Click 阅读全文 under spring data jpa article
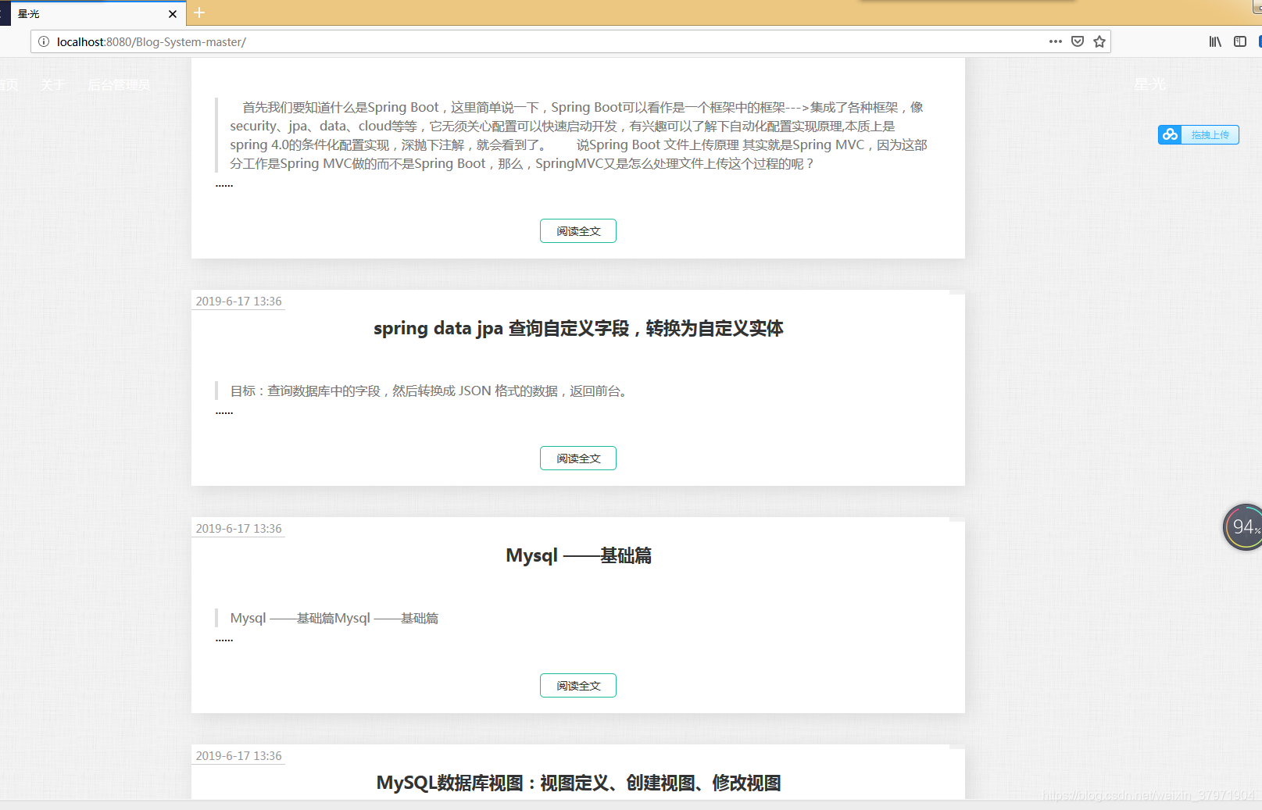 pyautogui.click(x=578, y=459)
